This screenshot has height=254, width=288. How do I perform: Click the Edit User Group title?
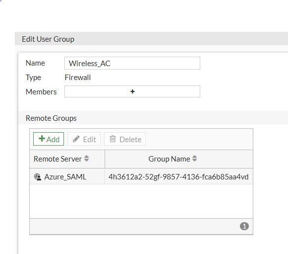48,39
